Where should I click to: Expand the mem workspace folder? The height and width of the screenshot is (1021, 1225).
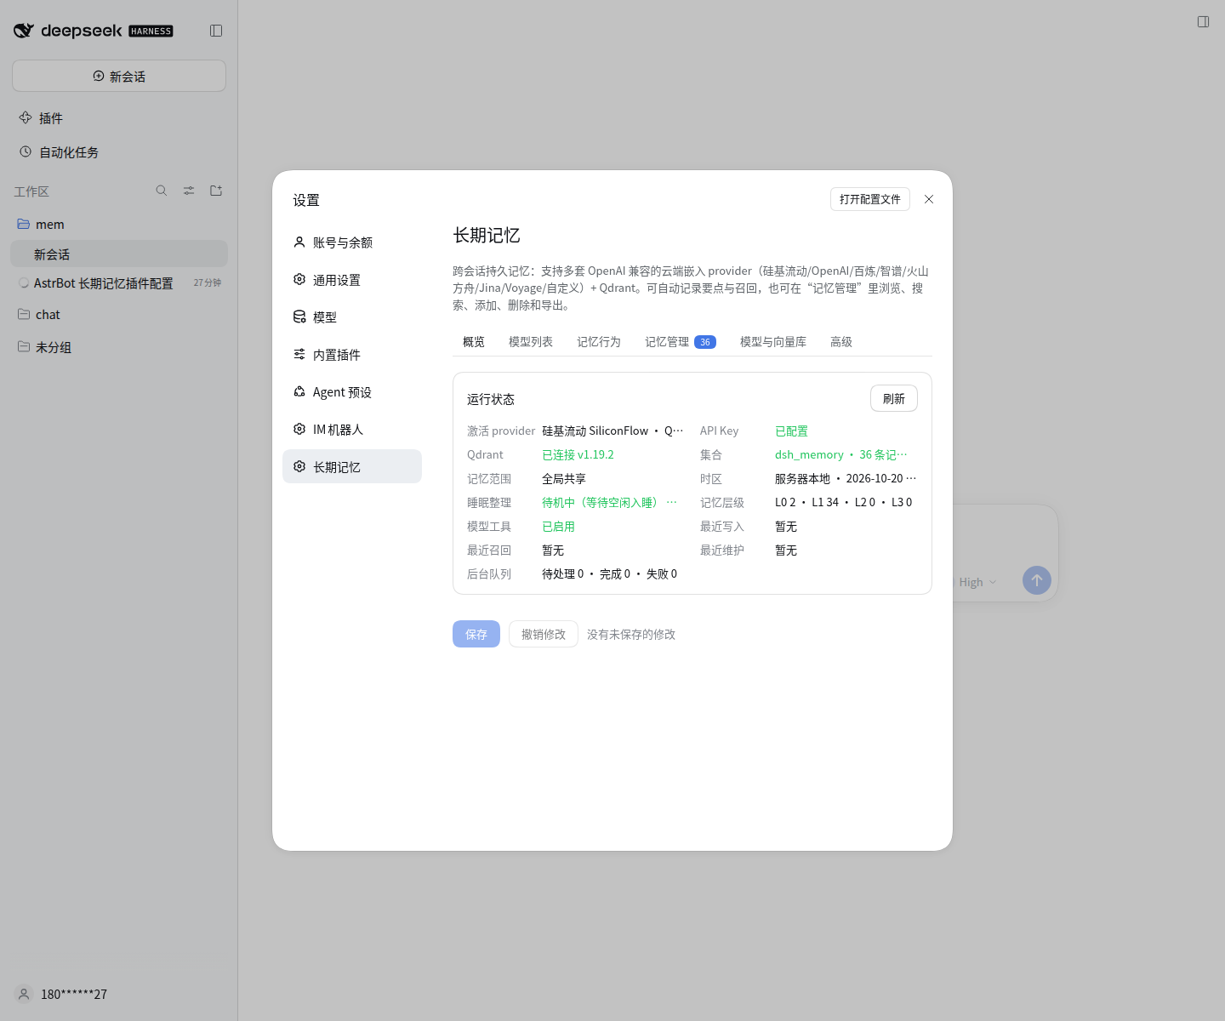pyautogui.click(x=119, y=225)
